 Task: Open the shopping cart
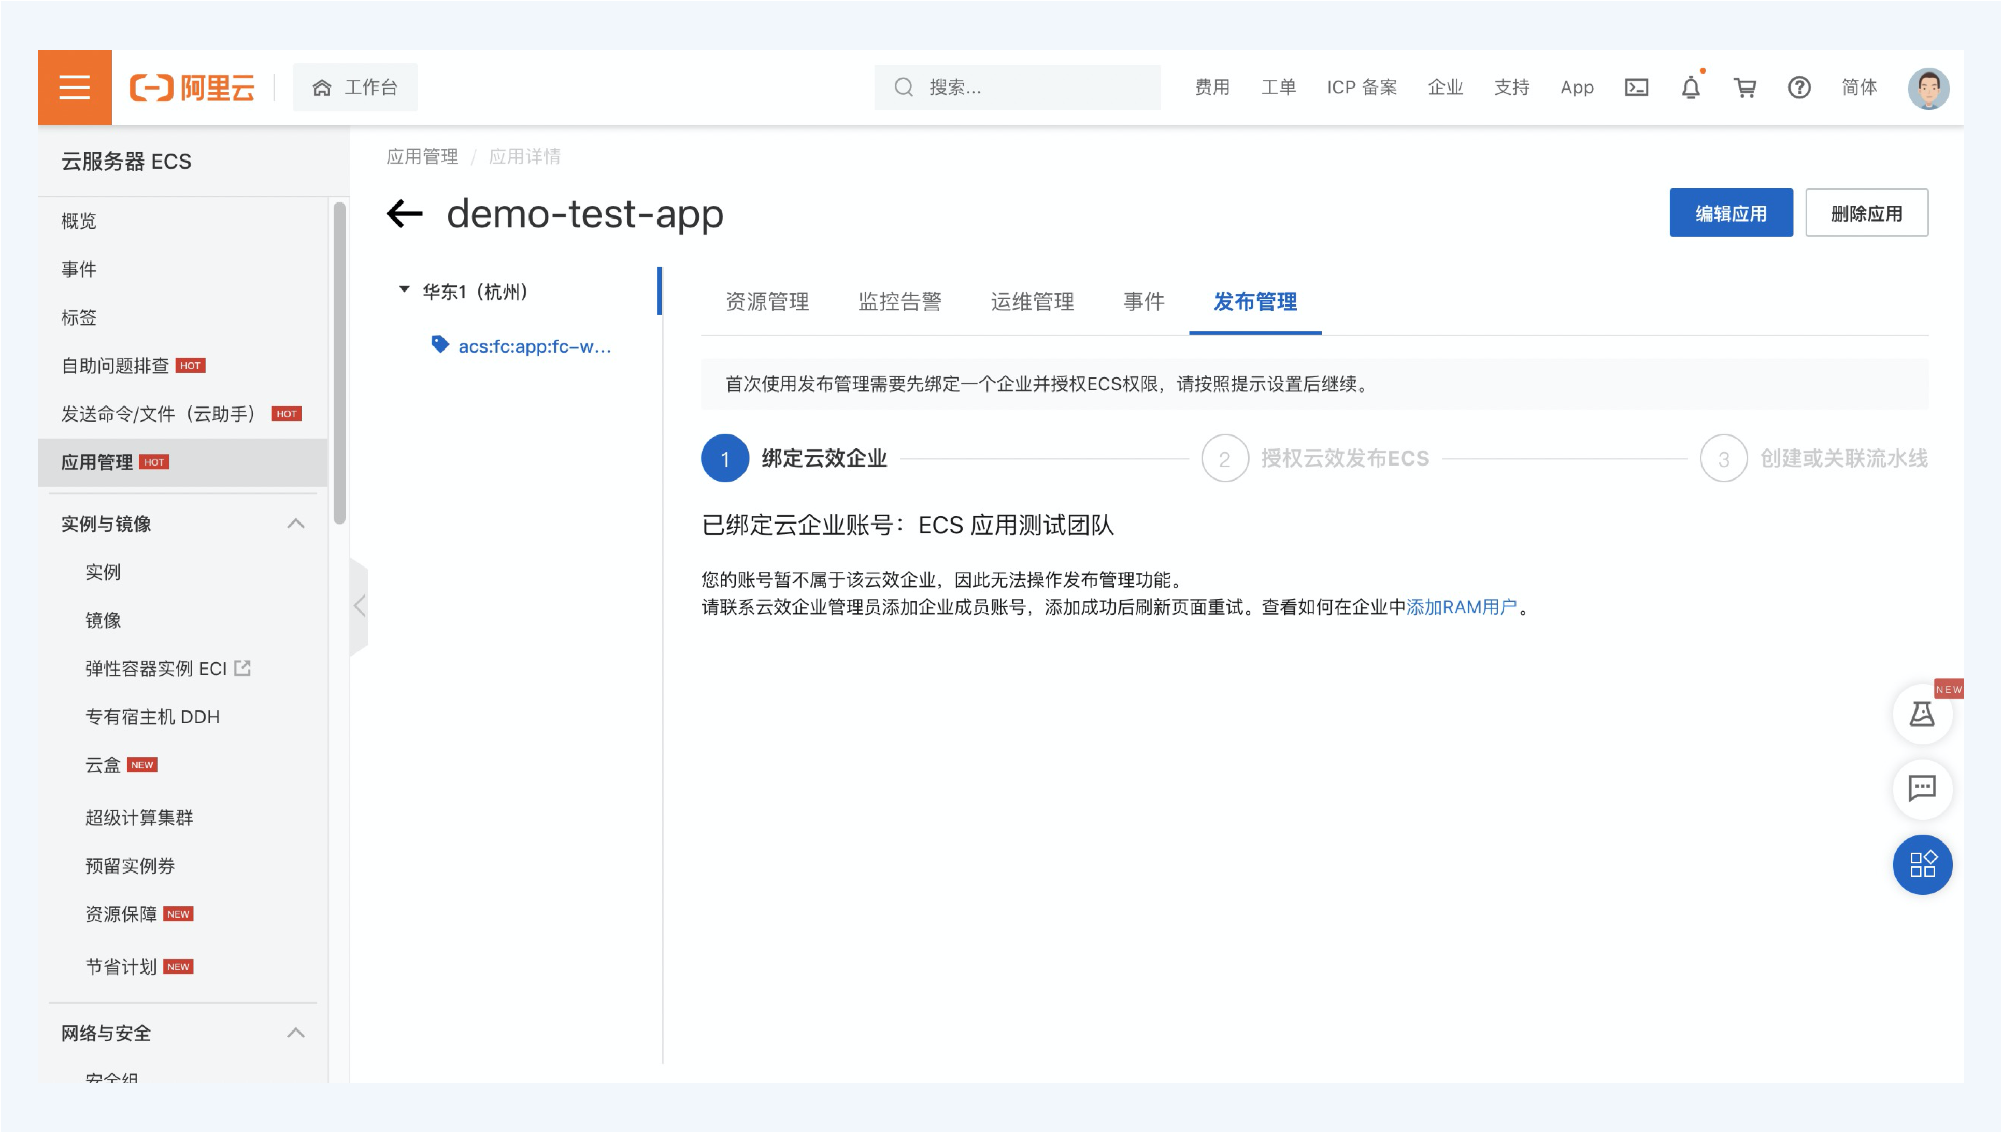coord(1744,87)
